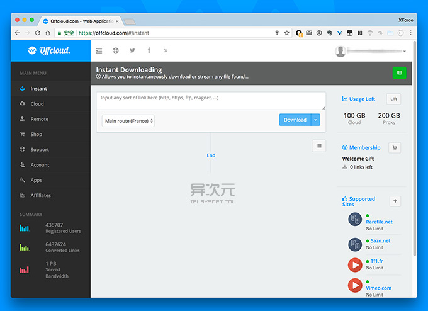Click the plus icon beside Supported Sites
The image size is (428, 311).
[x=395, y=201]
